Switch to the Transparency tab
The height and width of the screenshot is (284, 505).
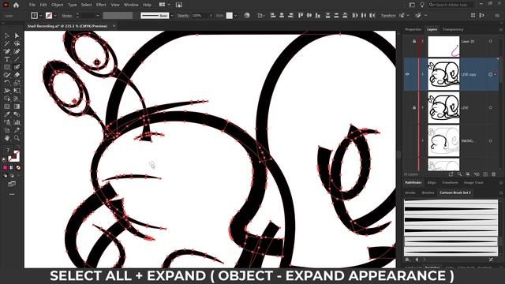coord(453,29)
